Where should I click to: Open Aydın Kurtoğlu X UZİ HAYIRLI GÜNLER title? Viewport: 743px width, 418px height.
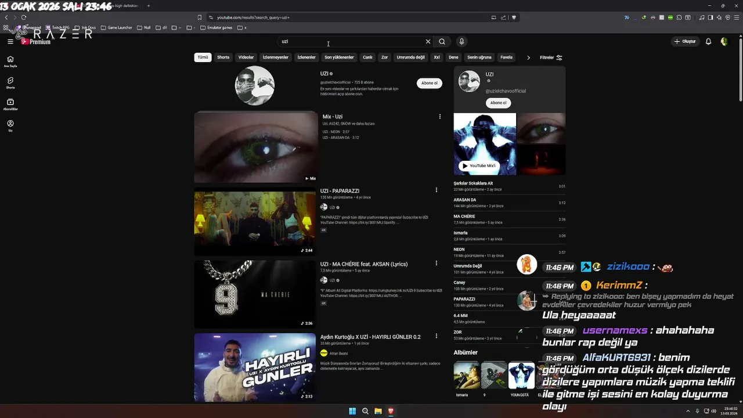click(x=370, y=337)
